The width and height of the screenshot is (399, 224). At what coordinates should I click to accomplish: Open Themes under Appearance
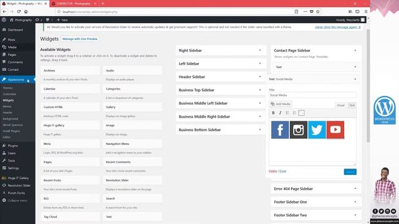point(7,88)
